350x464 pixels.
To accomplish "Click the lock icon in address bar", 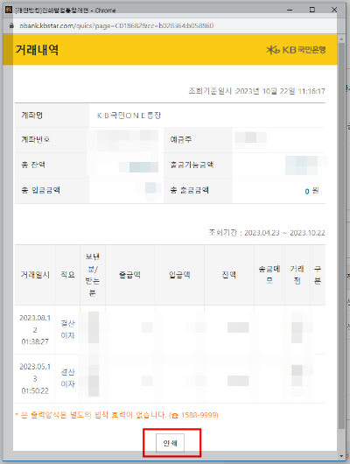I will (11, 25).
